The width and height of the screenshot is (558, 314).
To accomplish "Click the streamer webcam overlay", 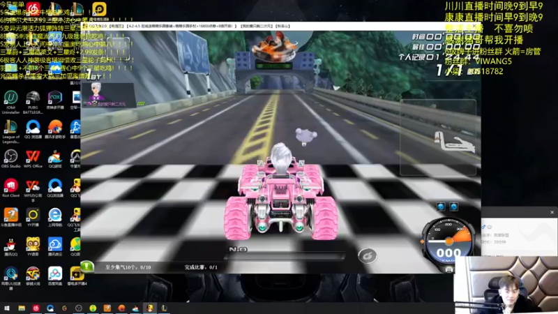I will [506, 285].
